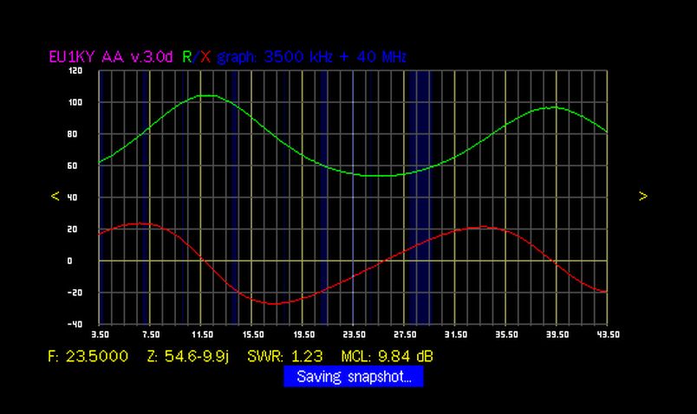The image size is (697, 414).
Task: Click the EU1KY AA v.3.0d title
Action: pyautogui.click(x=112, y=56)
